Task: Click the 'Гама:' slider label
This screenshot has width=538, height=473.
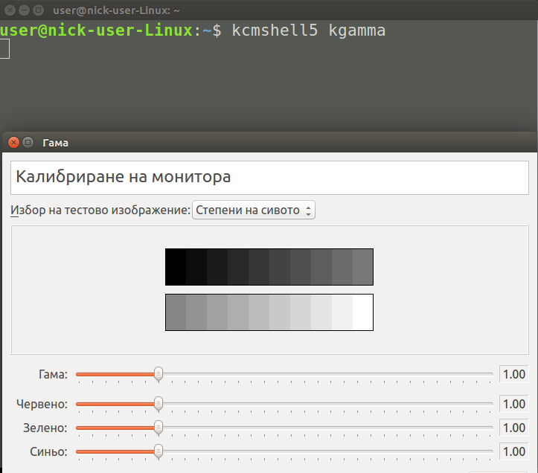Action: (x=53, y=374)
